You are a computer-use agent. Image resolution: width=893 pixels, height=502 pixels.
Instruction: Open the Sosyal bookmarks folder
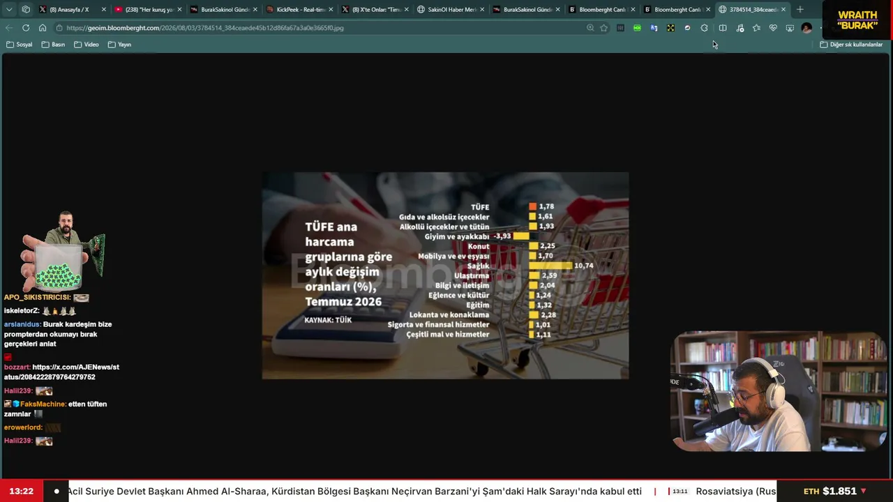[x=20, y=45]
